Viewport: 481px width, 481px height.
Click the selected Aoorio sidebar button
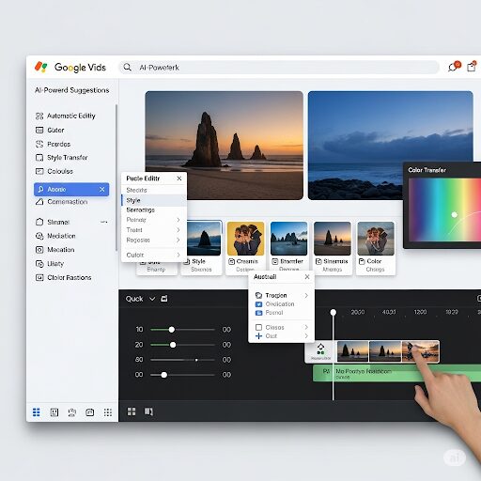pos(71,189)
